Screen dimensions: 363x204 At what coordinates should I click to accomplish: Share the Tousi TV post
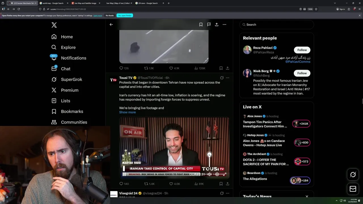[227, 184]
